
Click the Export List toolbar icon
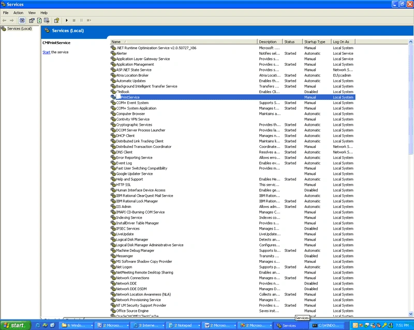(x=47, y=20)
